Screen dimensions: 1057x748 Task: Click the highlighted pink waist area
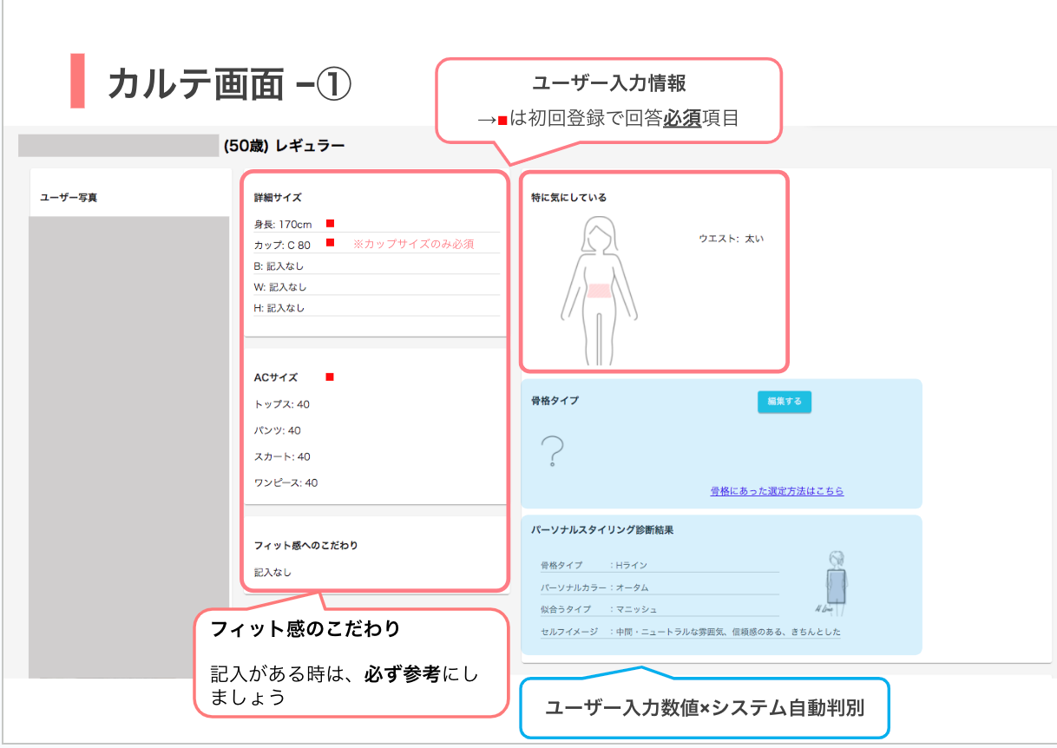point(599,291)
